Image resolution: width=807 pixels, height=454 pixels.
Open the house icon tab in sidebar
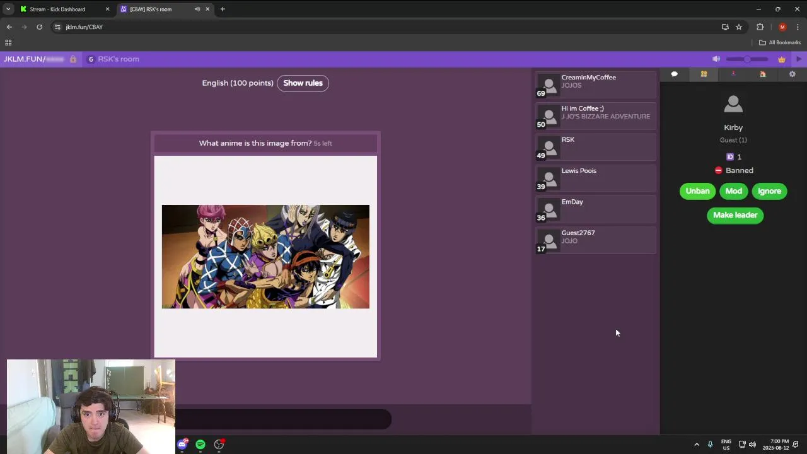(x=763, y=74)
